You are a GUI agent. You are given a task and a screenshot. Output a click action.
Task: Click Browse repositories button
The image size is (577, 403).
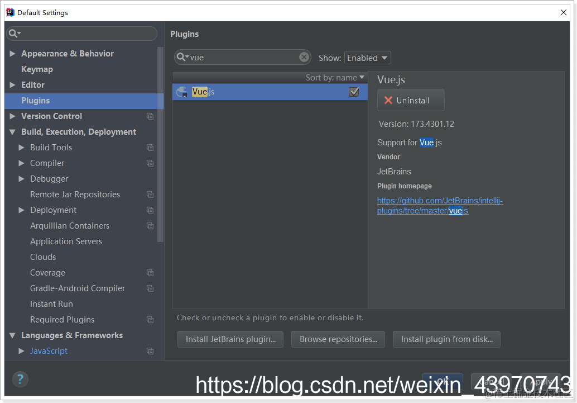338,339
